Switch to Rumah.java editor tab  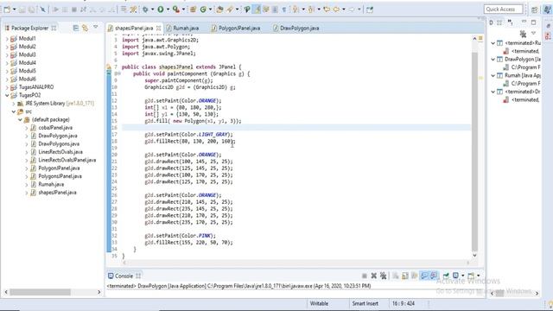[182, 28]
